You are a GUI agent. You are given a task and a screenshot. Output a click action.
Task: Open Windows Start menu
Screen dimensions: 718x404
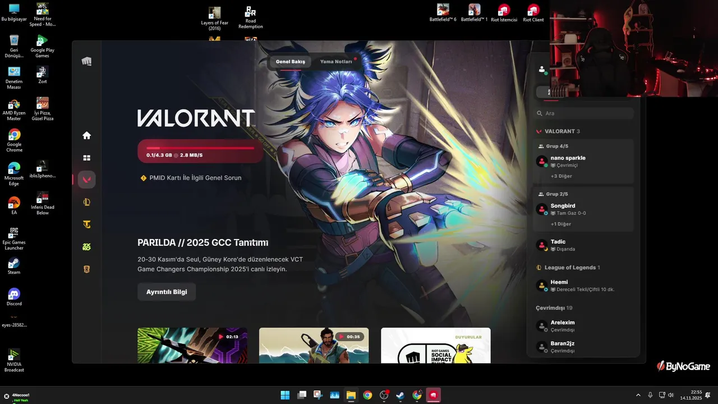tap(285, 395)
